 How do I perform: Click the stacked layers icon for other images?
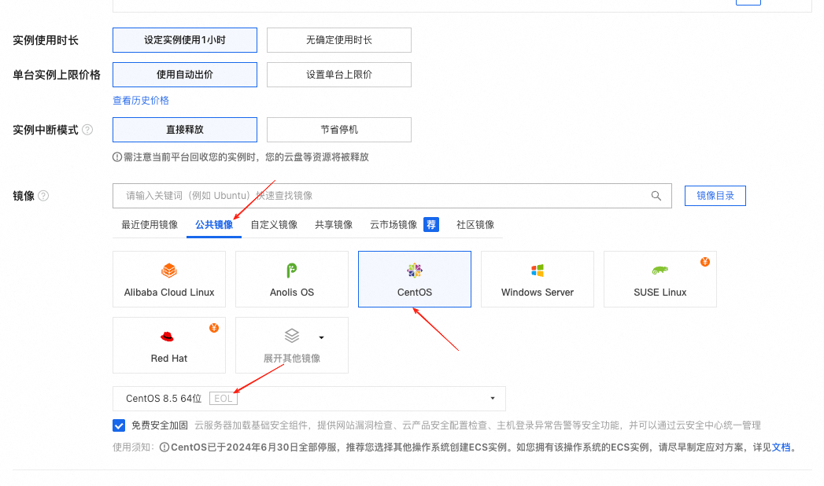tap(292, 335)
